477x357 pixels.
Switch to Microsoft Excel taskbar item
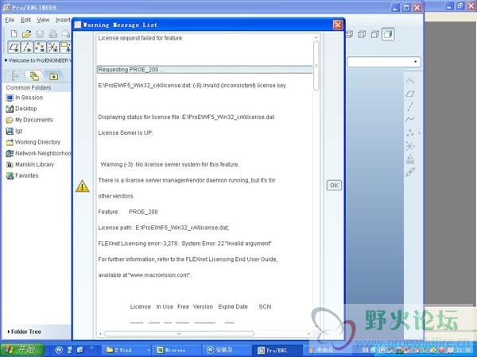coord(176,350)
